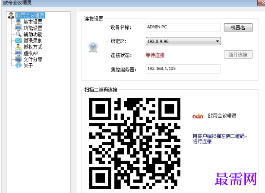Click the 连接设置 group title
This screenshot has height=193, width=265.
(x=94, y=18)
